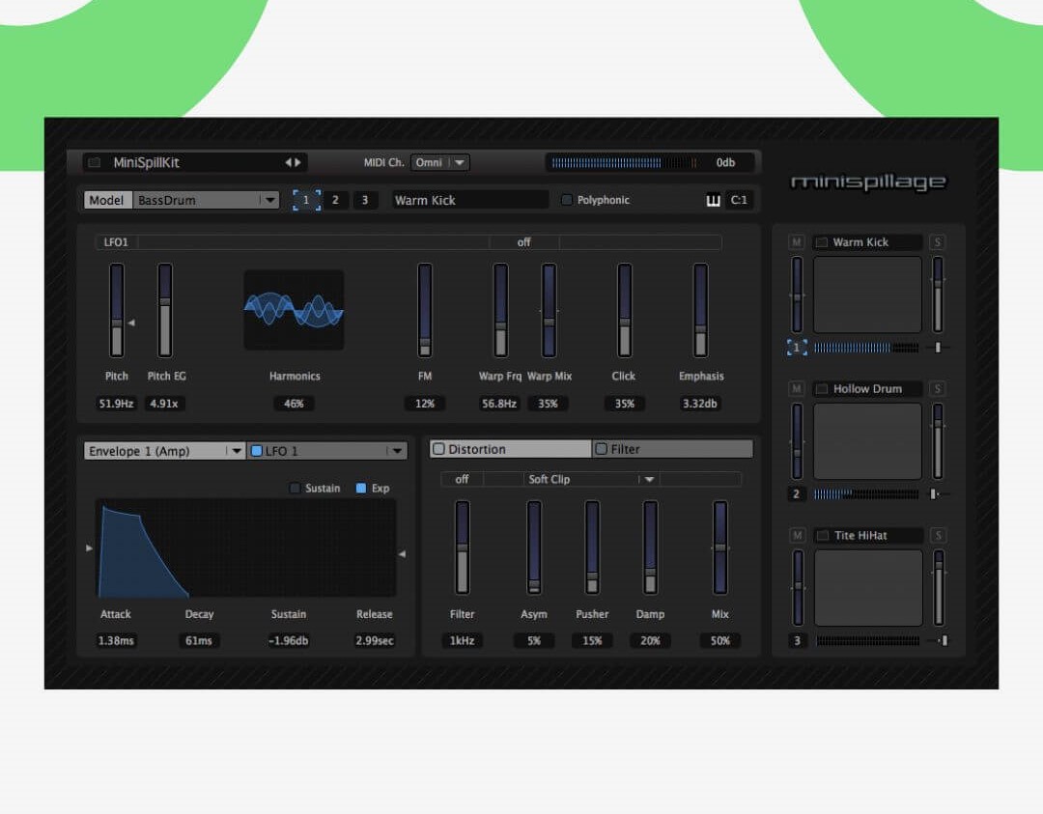Select the Distortion tab

coord(511,449)
